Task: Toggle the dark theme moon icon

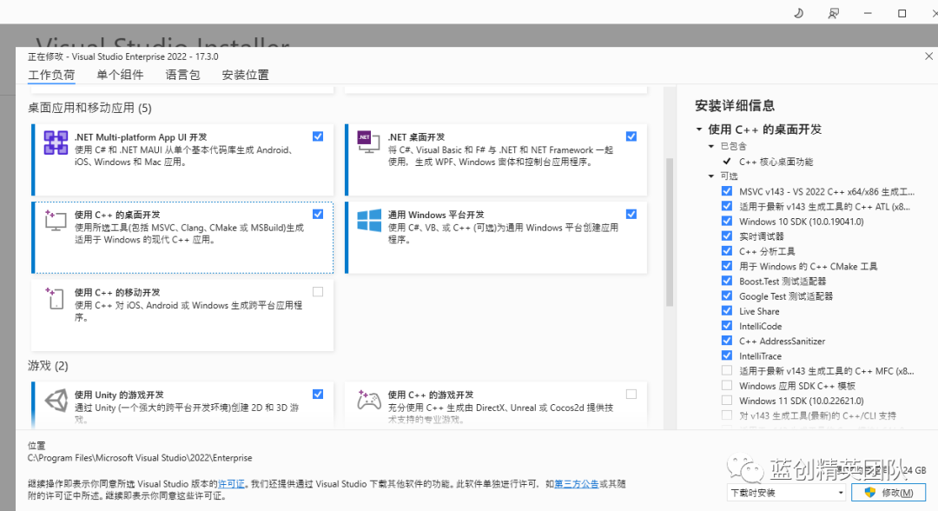Action: 799,13
